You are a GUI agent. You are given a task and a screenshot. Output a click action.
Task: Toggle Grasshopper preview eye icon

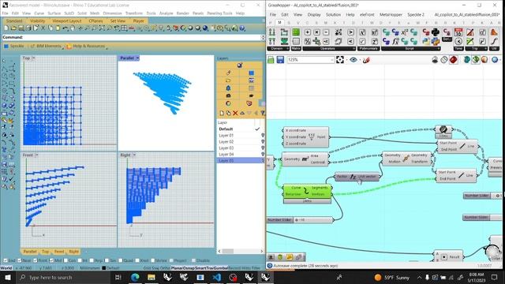353,60
